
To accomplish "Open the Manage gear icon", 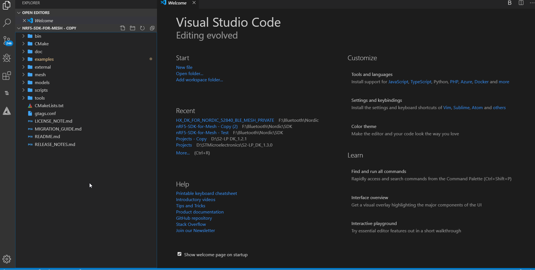I will (7, 259).
